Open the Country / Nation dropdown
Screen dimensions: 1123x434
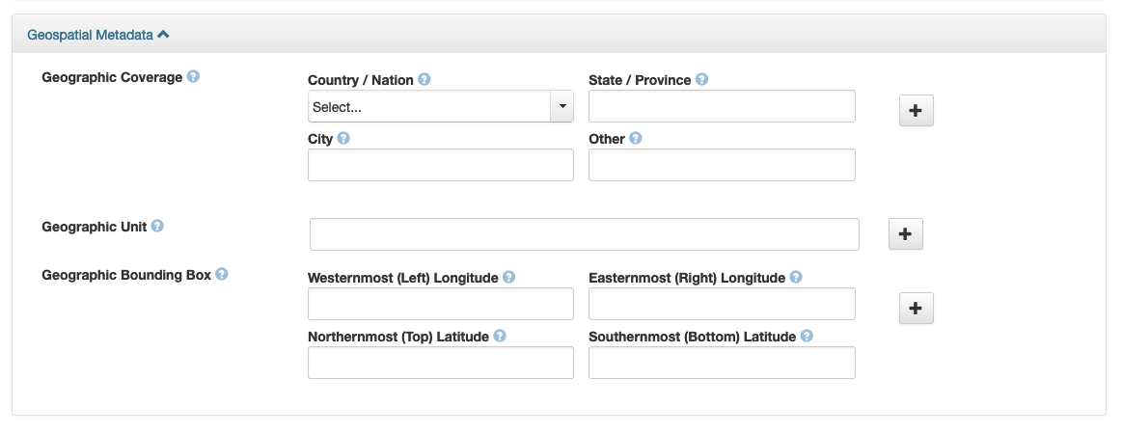click(x=440, y=107)
